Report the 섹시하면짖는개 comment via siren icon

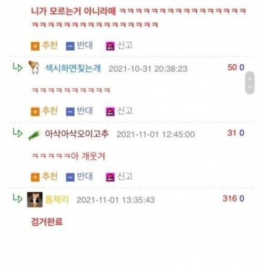tap(110, 112)
